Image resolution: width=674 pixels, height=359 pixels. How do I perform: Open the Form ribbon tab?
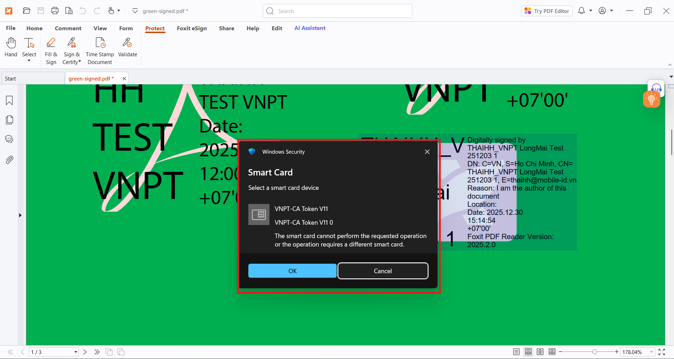[126, 28]
